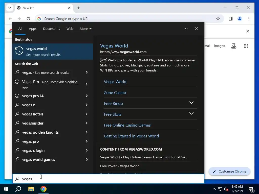Switch to the Web search tab
Screen dimensions: 259x194
70,29
